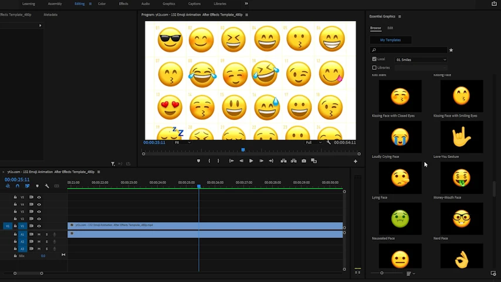This screenshot has height=282, width=501.
Task: Click the Export Frame camera icon
Action: click(303, 161)
